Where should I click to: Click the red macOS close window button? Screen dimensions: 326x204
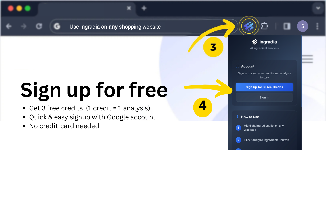pos(11,8)
